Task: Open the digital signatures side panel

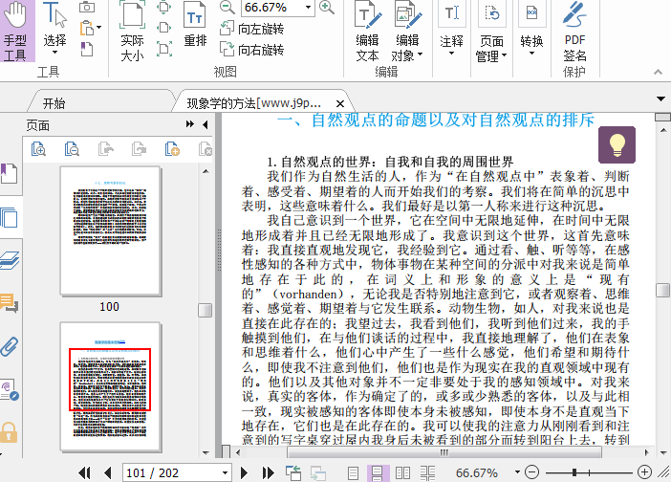Action: click(10, 389)
